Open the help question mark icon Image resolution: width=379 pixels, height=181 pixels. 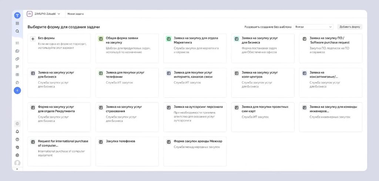(17, 139)
